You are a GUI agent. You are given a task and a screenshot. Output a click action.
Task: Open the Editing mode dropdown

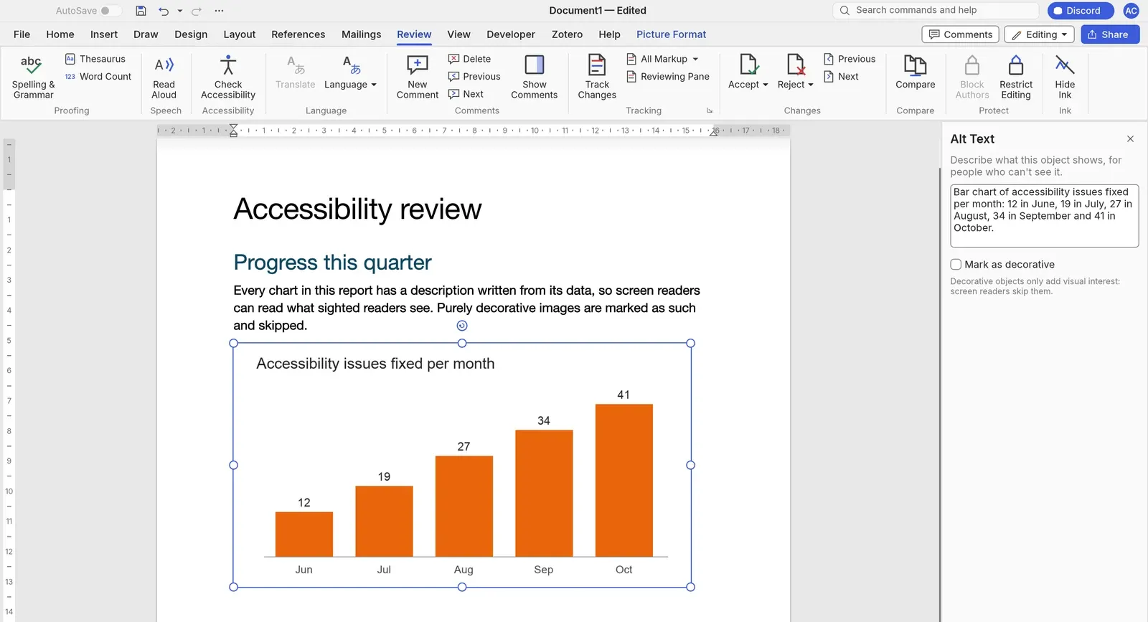(1040, 34)
